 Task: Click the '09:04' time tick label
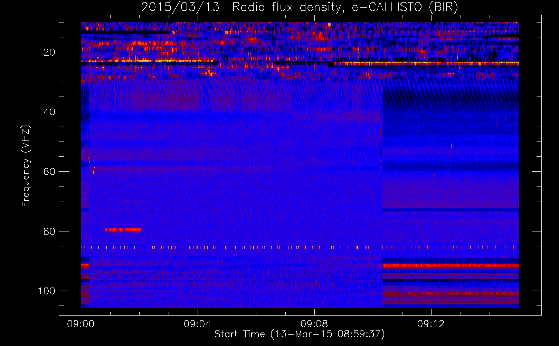(197, 324)
